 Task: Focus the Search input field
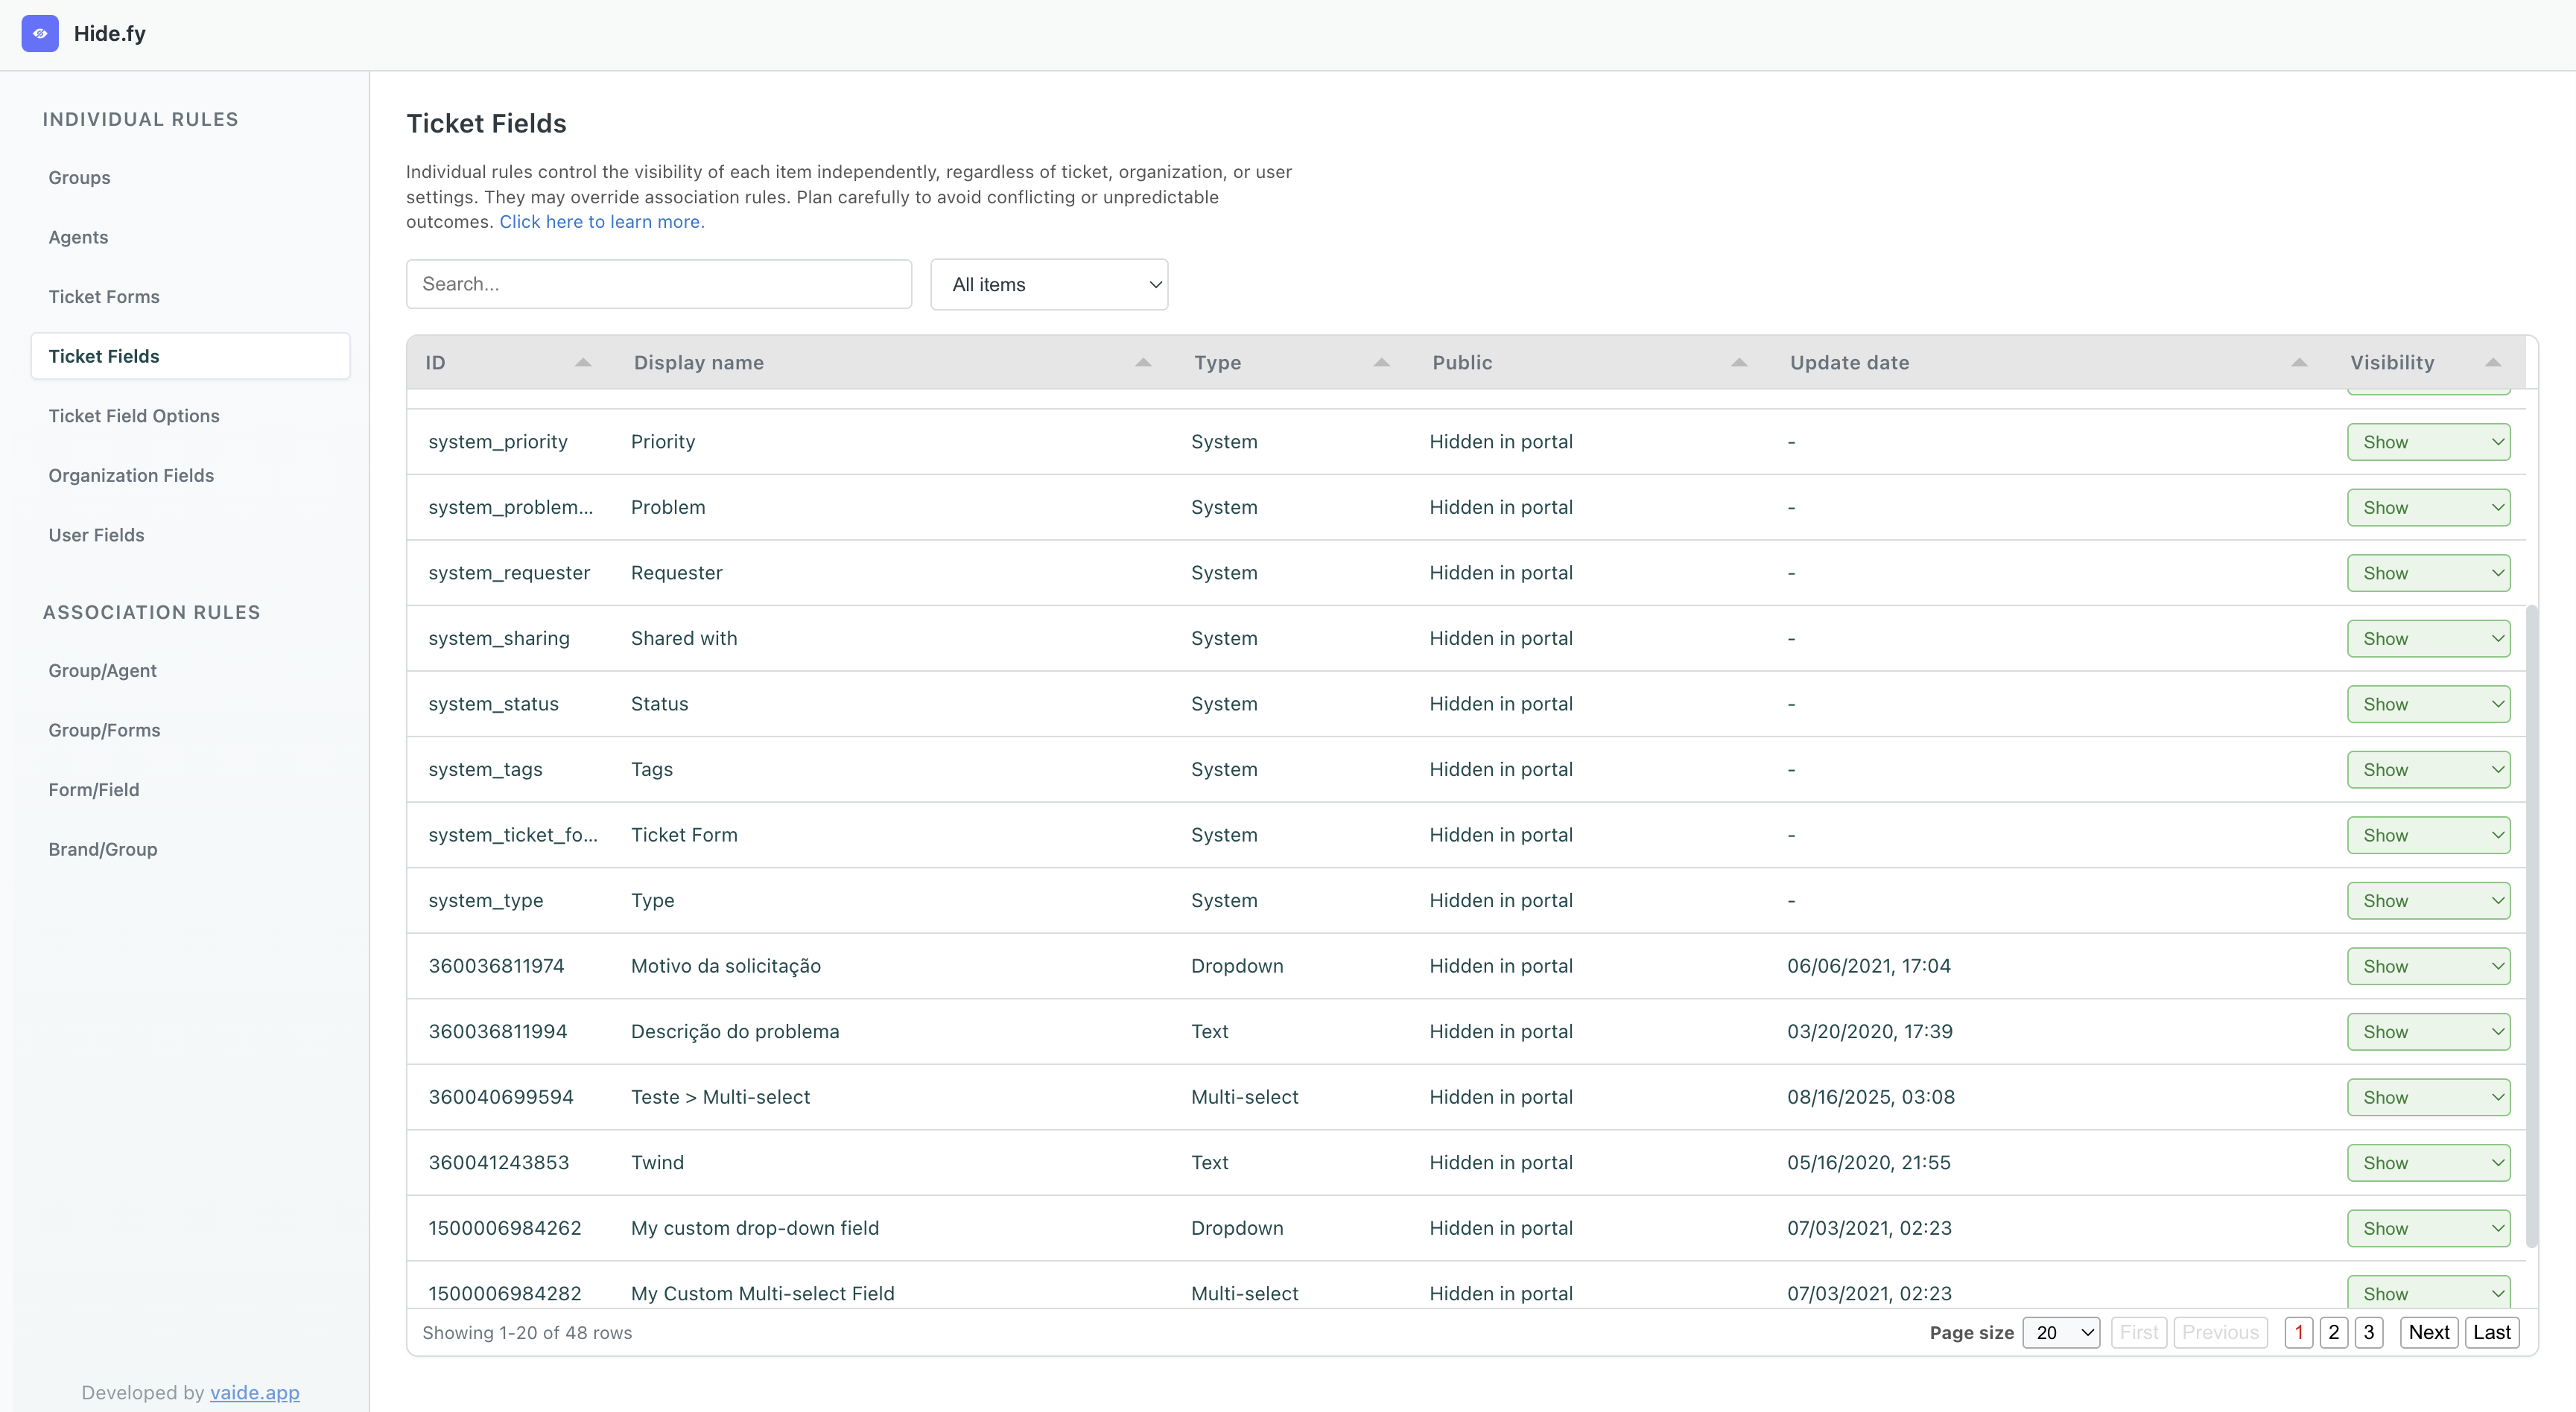(658, 285)
